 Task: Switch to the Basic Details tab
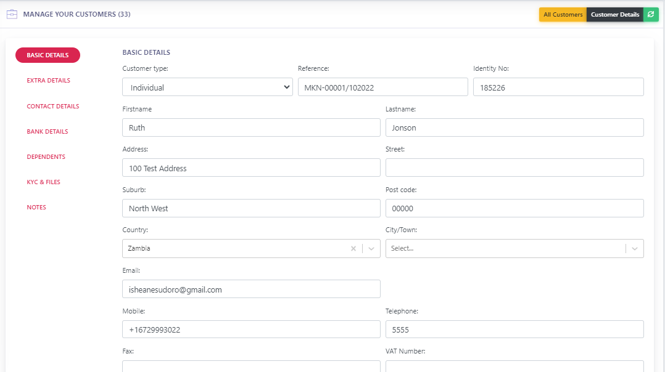click(47, 55)
